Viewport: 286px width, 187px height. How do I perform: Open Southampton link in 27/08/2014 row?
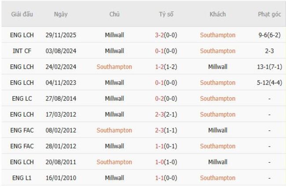(x=217, y=99)
